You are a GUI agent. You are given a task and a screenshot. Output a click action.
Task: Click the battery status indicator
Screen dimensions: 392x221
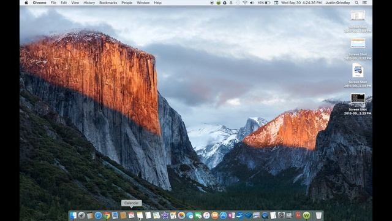[264, 2]
